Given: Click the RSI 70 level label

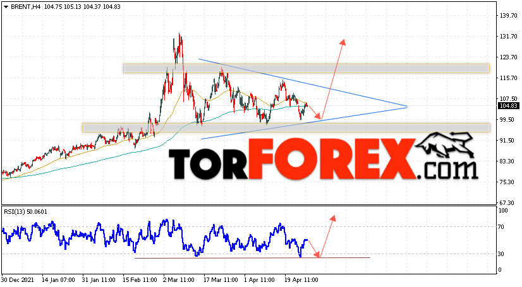Looking at the screenshot, I should pyautogui.click(x=501, y=227).
